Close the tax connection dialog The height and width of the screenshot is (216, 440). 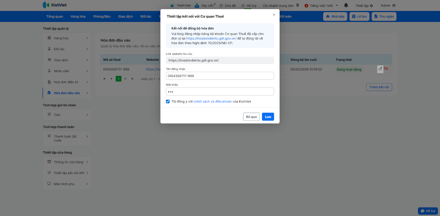pos(274,15)
